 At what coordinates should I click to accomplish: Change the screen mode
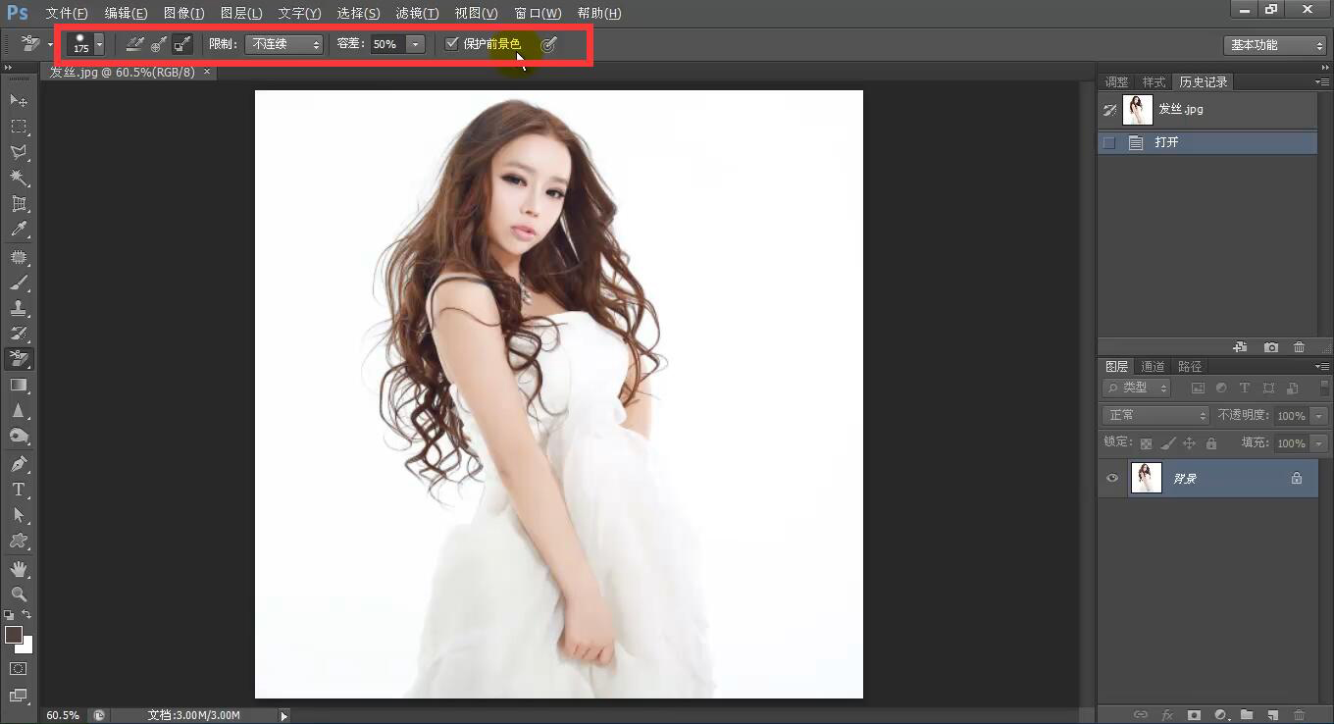[x=19, y=696]
